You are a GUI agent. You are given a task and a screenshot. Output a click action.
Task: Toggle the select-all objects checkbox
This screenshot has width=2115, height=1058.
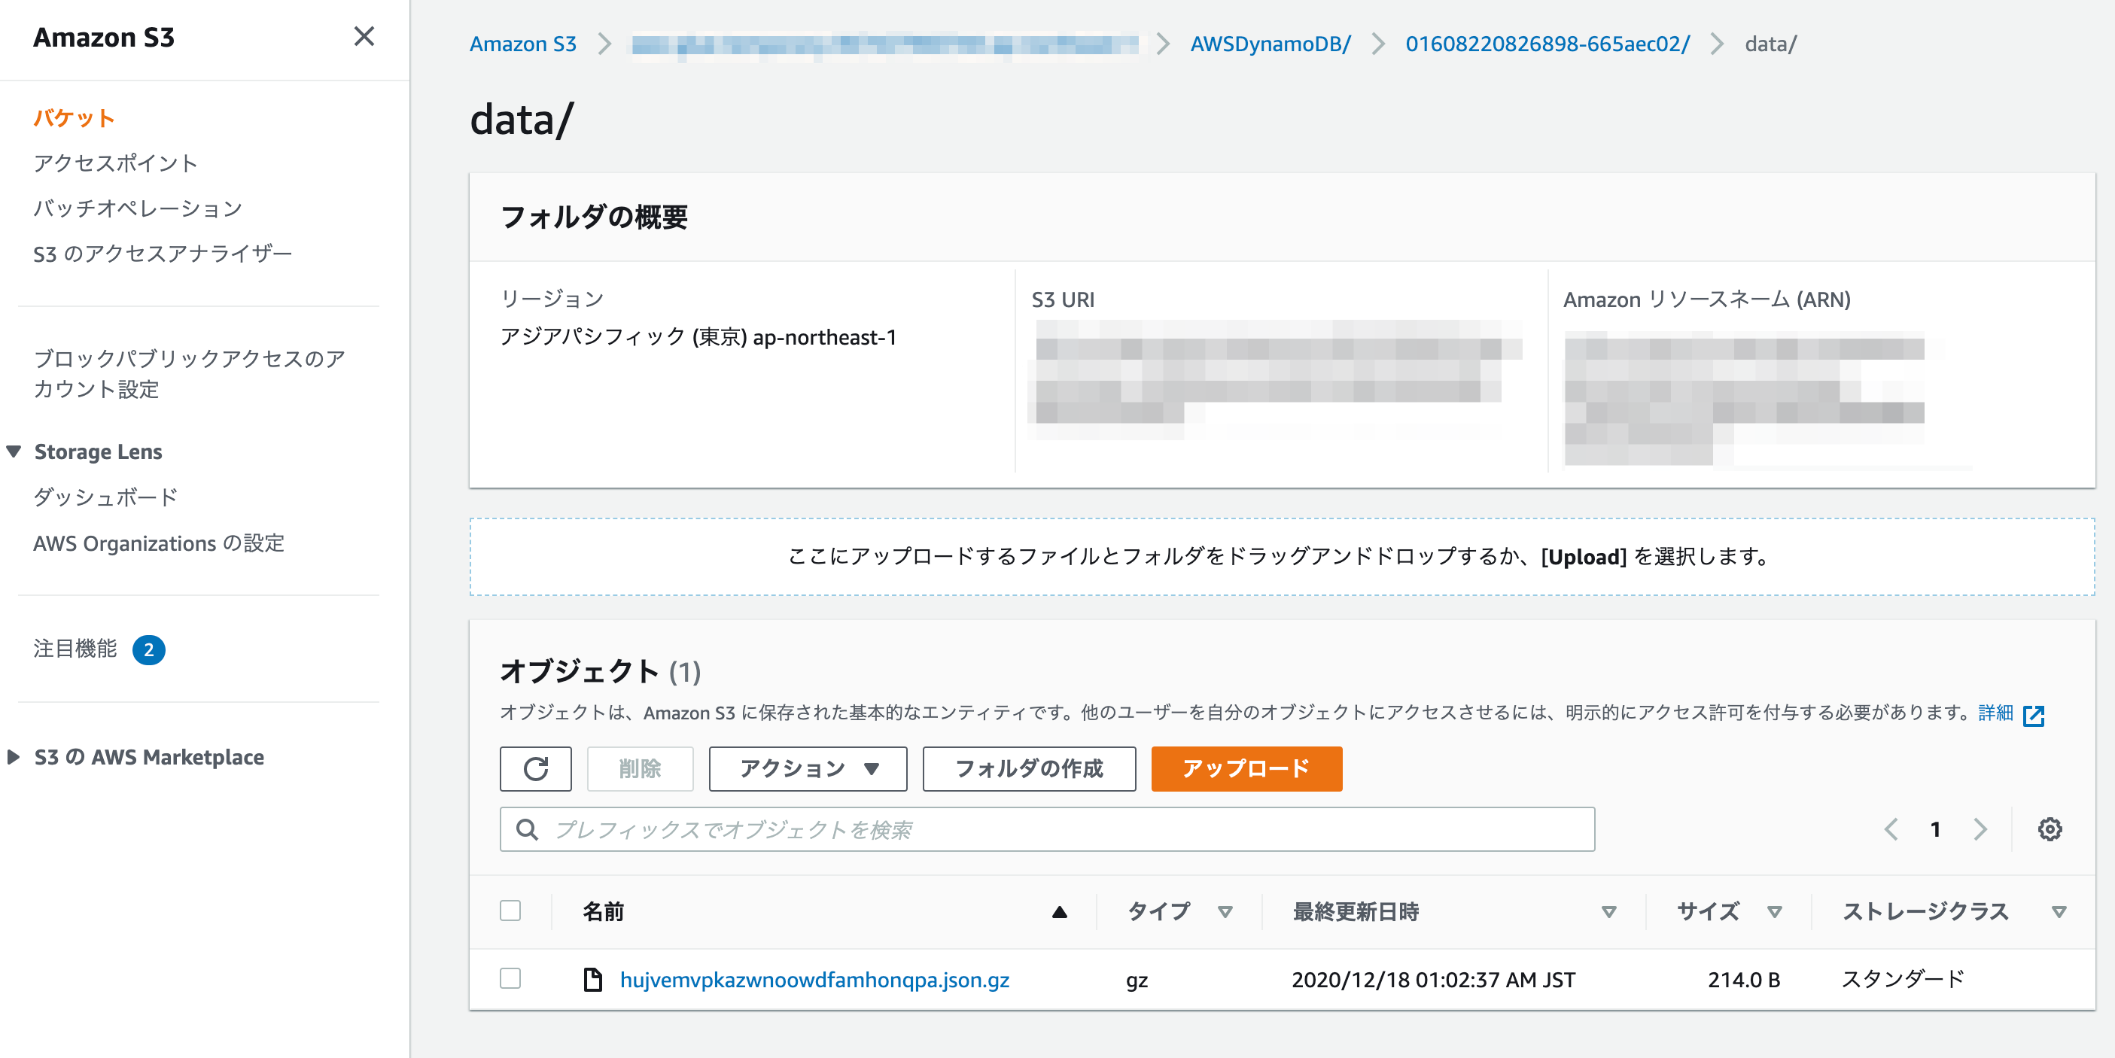pyautogui.click(x=510, y=911)
